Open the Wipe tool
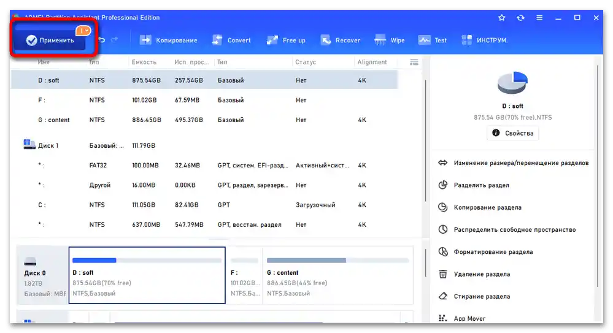The image size is (613, 333). pyautogui.click(x=390, y=40)
